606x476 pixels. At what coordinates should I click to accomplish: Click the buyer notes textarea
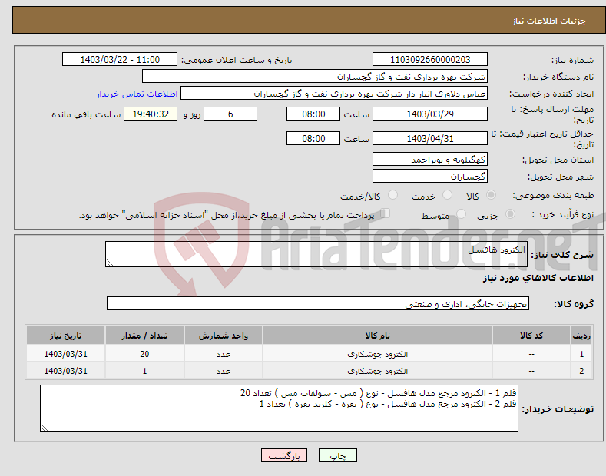click(x=279, y=408)
